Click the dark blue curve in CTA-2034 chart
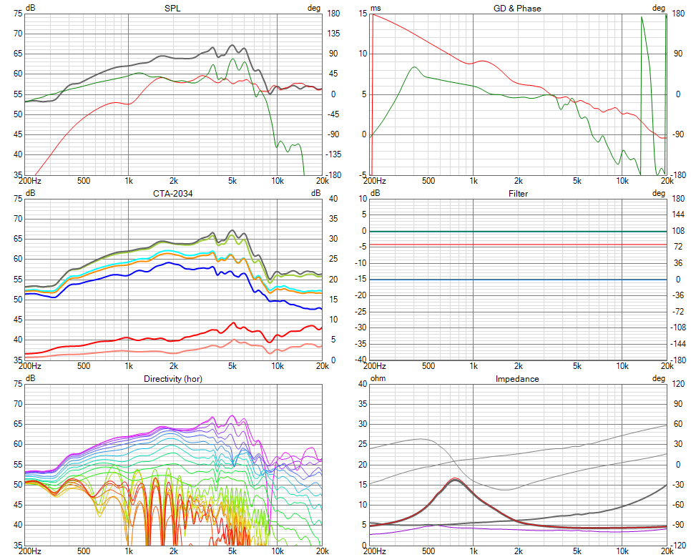691x557 pixels. 169,262
